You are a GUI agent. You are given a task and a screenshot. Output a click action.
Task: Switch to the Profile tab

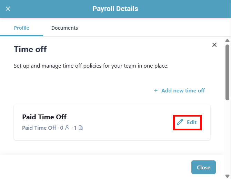pyautogui.click(x=21, y=28)
